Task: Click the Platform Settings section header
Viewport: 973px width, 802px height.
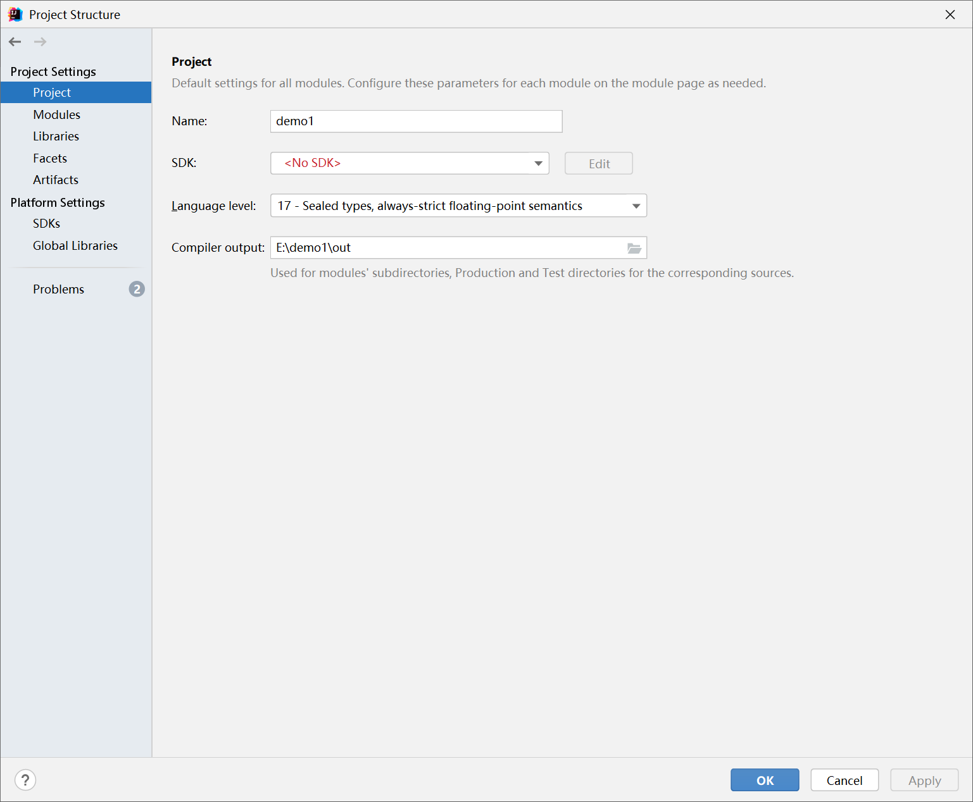Action: [58, 202]
